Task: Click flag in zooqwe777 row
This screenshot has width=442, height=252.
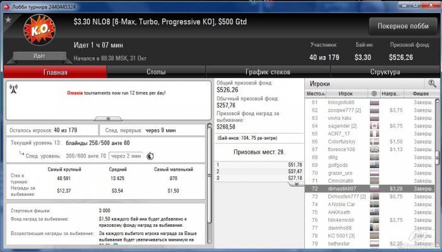Action: [374, 110]
